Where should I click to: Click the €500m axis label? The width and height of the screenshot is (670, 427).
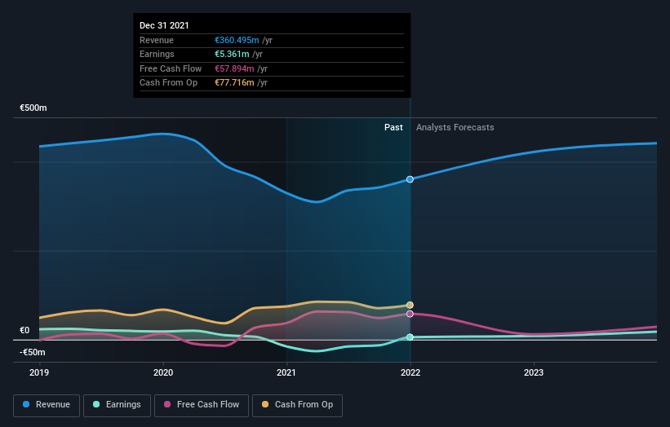tap(33, 108)
